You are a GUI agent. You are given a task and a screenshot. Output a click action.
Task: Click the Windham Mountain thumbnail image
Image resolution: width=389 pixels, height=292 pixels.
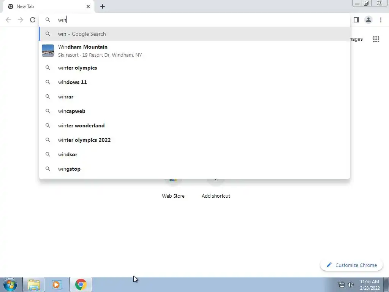point(48,51)
